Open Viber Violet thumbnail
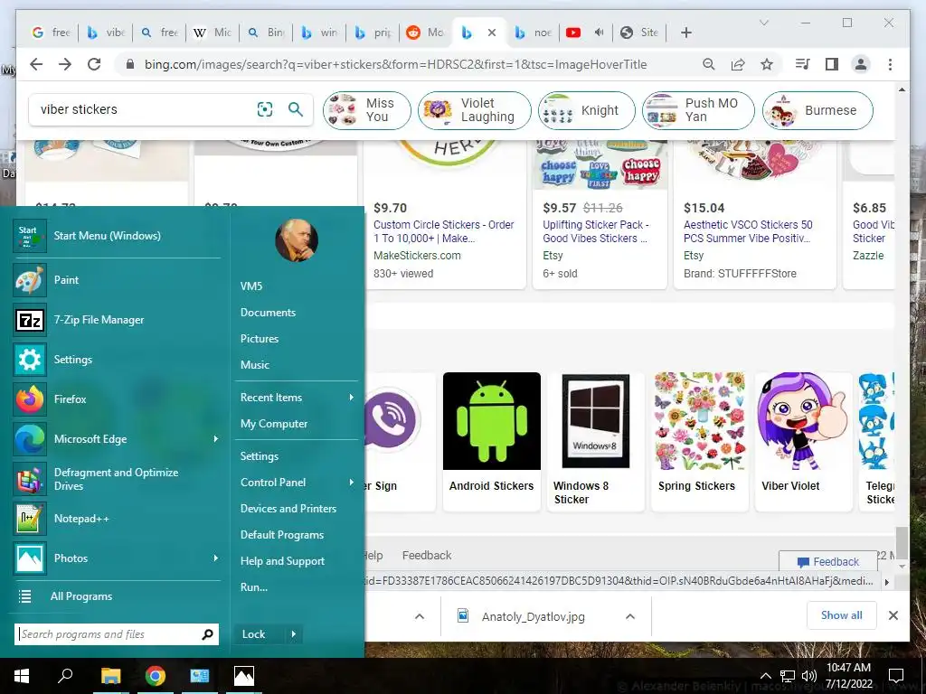 (803, 421)
